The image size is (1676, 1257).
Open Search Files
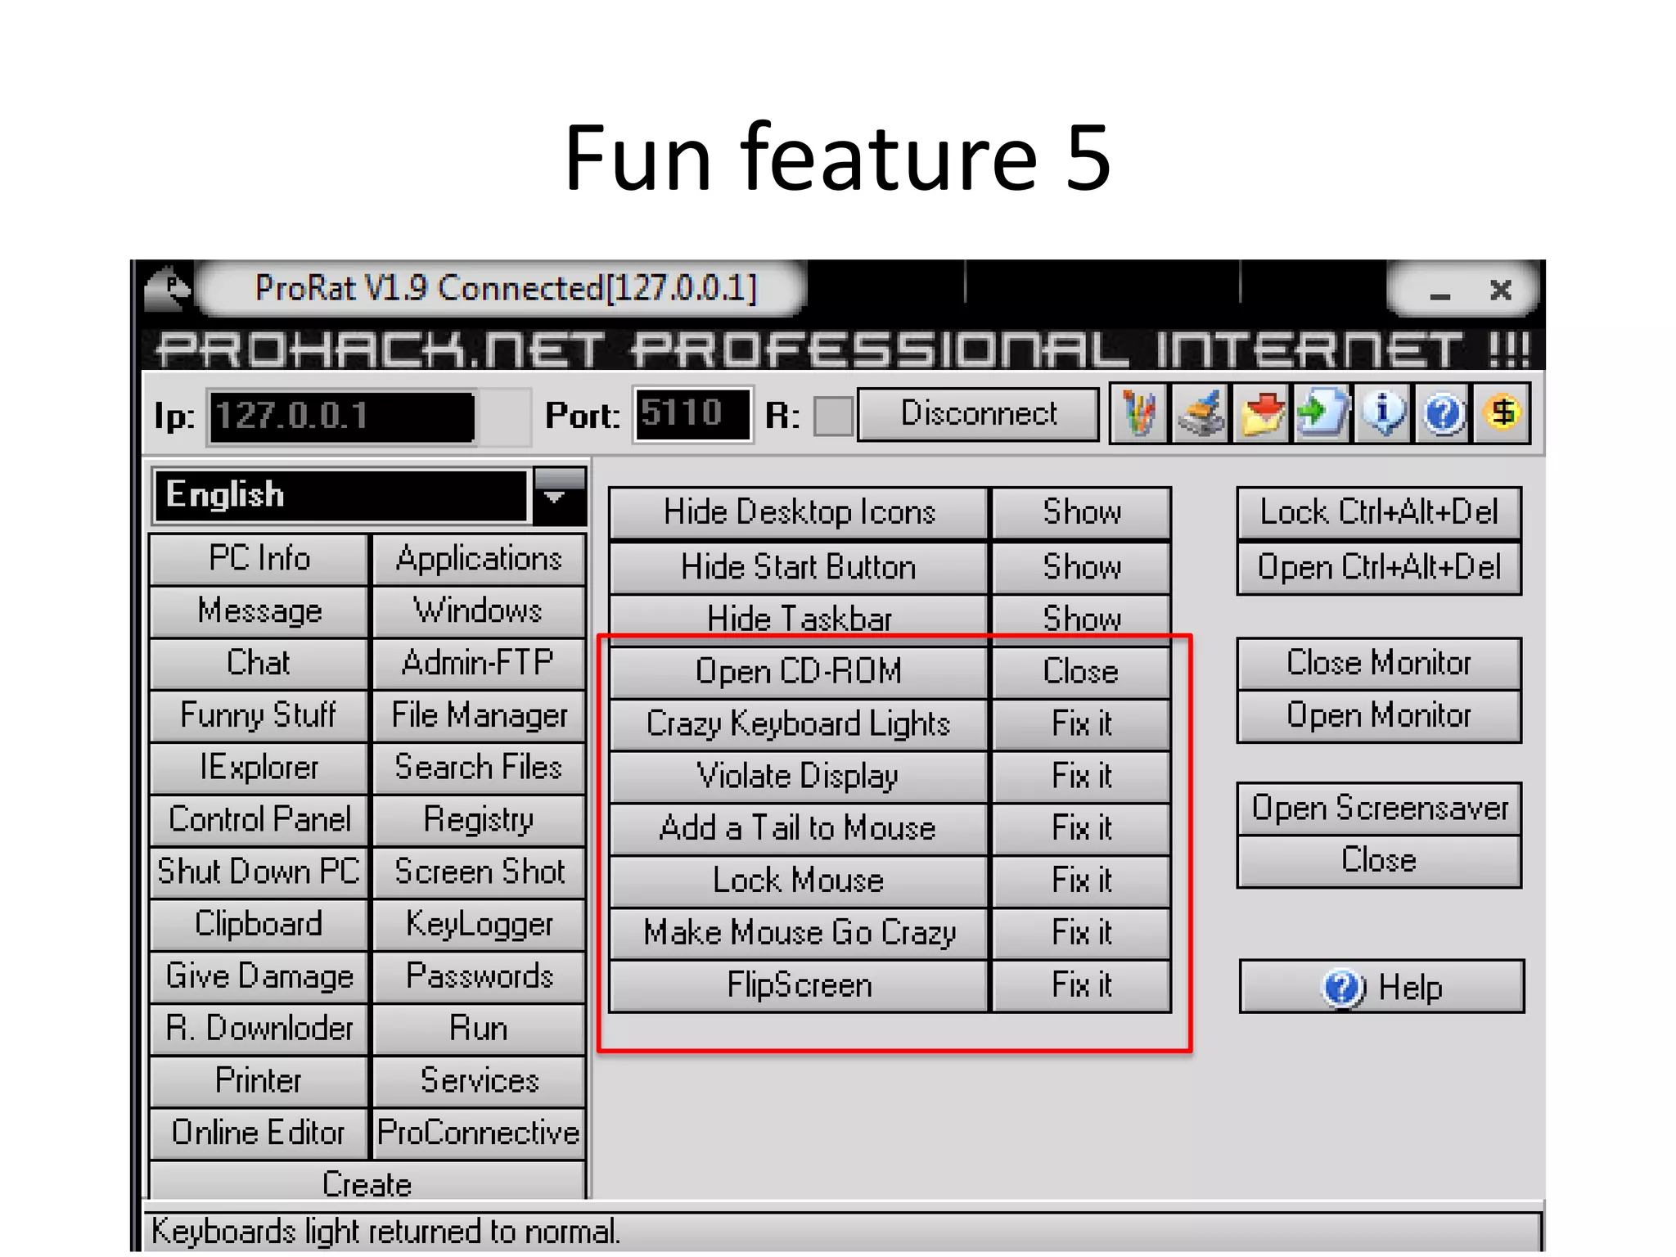pos(479,768)
